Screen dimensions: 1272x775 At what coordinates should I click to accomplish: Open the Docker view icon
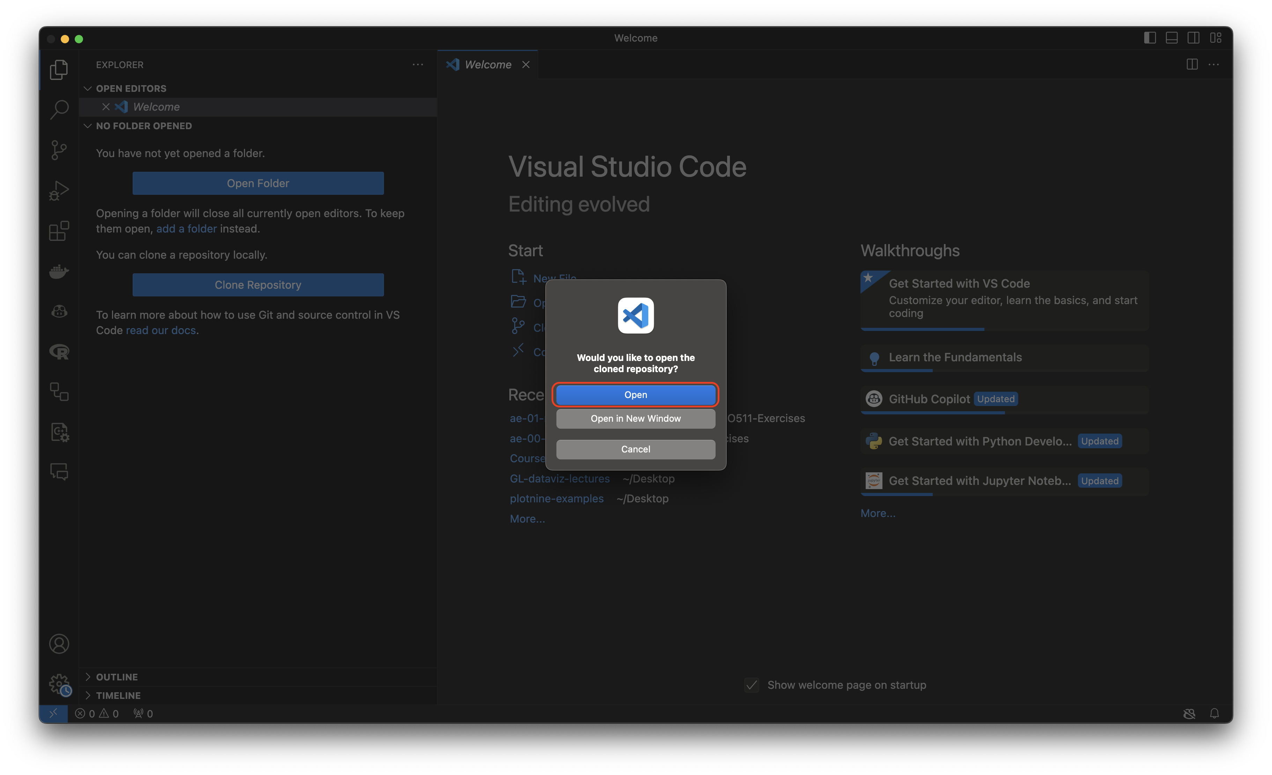point(59,271)
